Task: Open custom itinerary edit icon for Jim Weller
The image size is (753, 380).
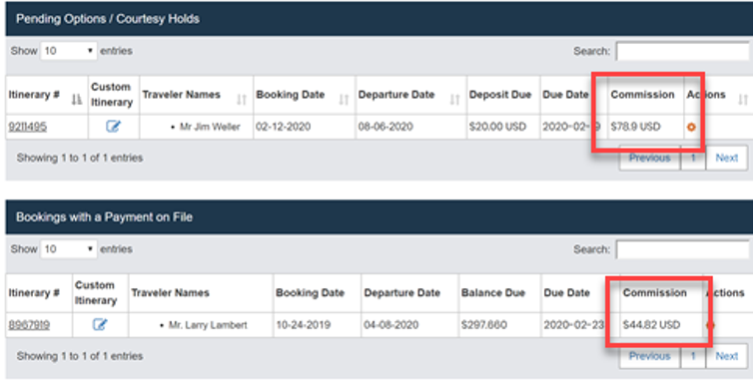Action: (x=113, y=127)
